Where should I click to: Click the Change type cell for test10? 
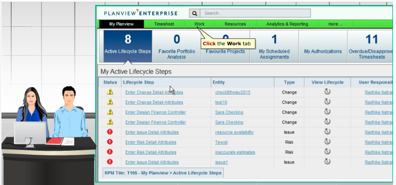click(289, 102)
